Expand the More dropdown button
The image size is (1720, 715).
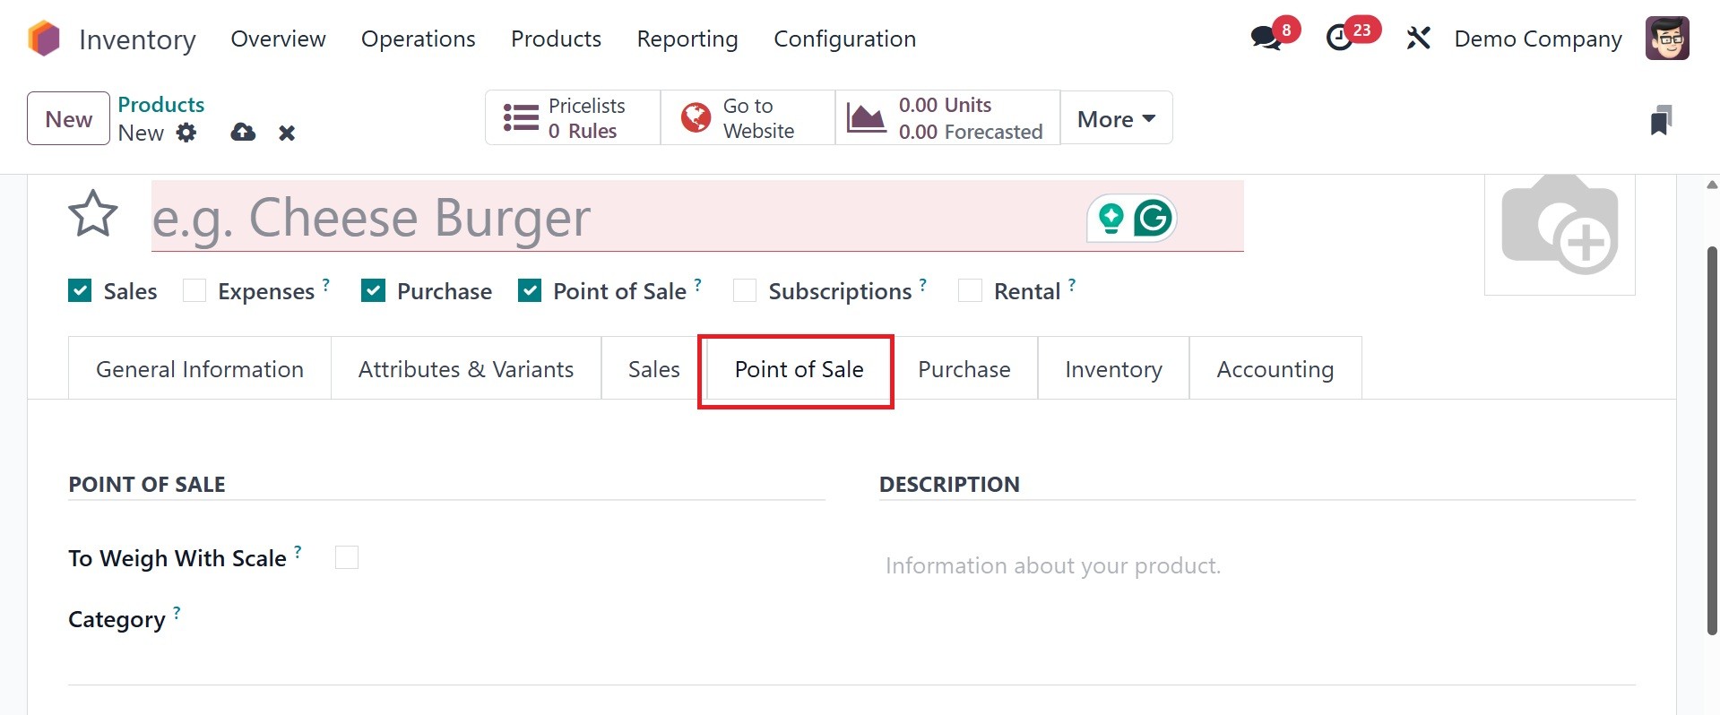pyautogui.click(x=1116, y=118)
